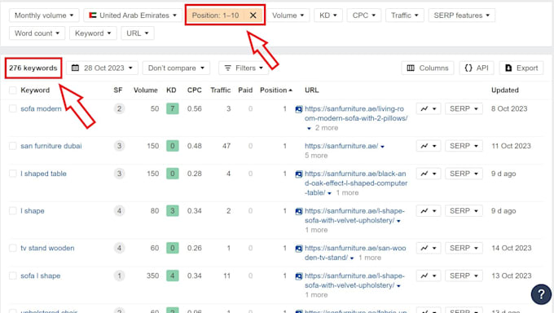This screenshot has height=313, width=554.
Task: Open SERP dropdown for sofa l shape
Action: point(464,276)
